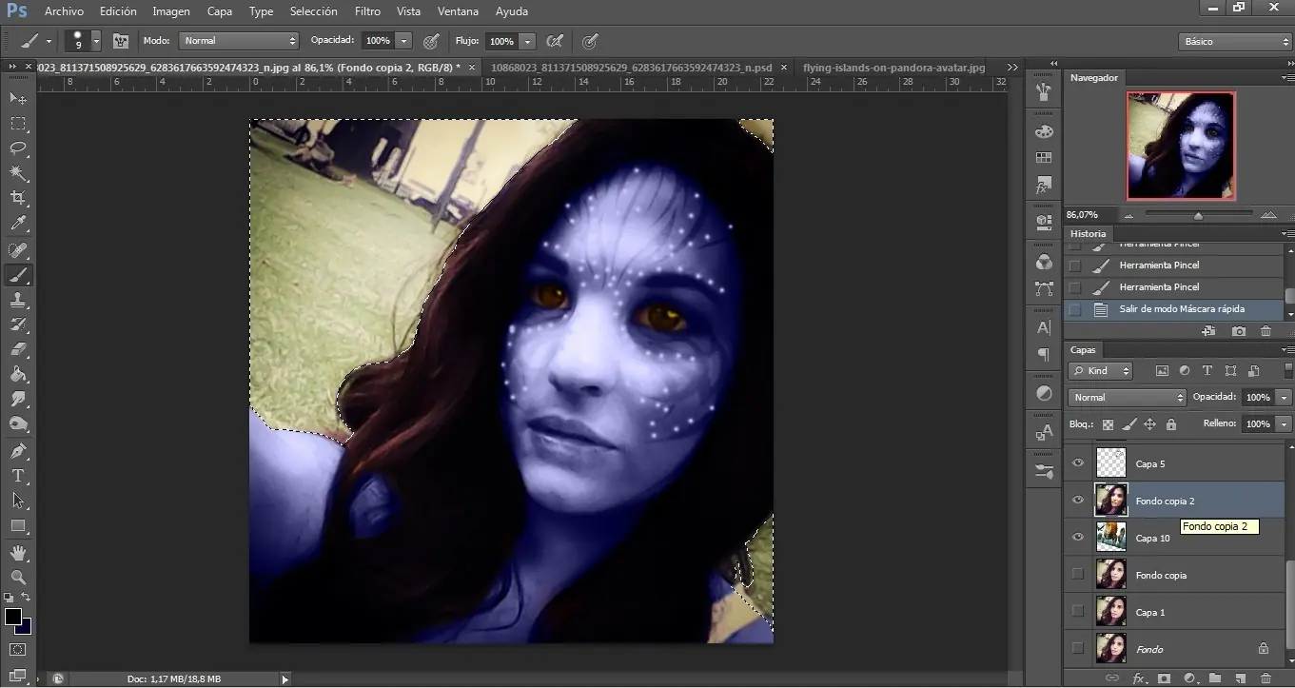Screen dimensions: 1295x688
Task: Select the Brush tool in toolbox
Action: pos(18,275)
